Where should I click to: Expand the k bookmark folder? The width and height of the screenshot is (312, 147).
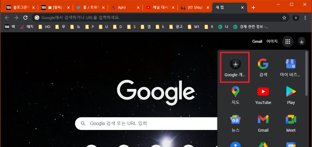pos(160,27)
